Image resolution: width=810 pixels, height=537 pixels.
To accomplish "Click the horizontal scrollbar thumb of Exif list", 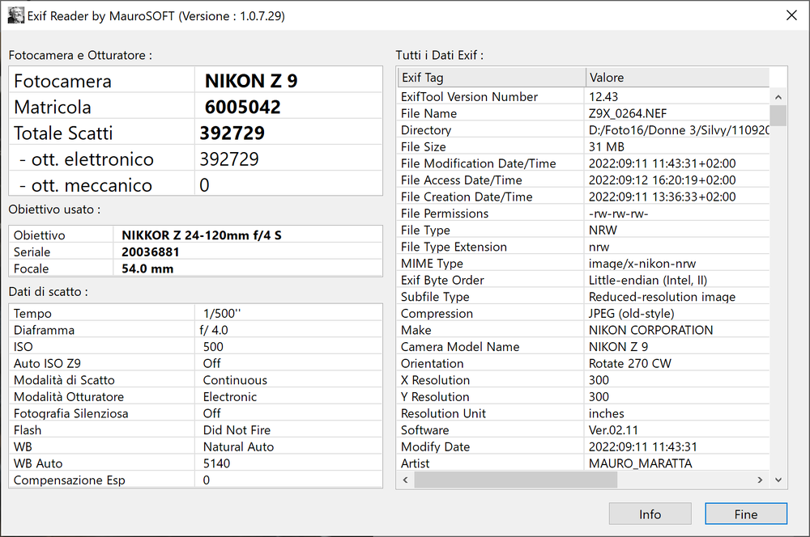I will pos(515,480).
